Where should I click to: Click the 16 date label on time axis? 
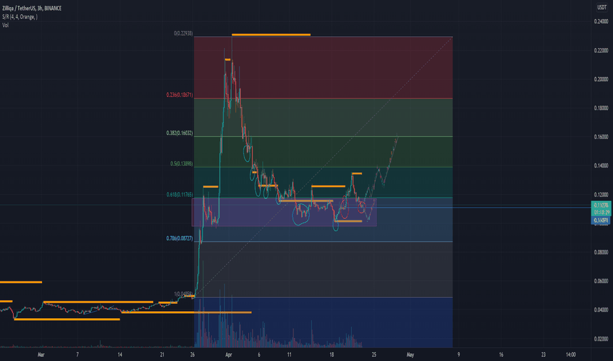[x=501, y=354]
